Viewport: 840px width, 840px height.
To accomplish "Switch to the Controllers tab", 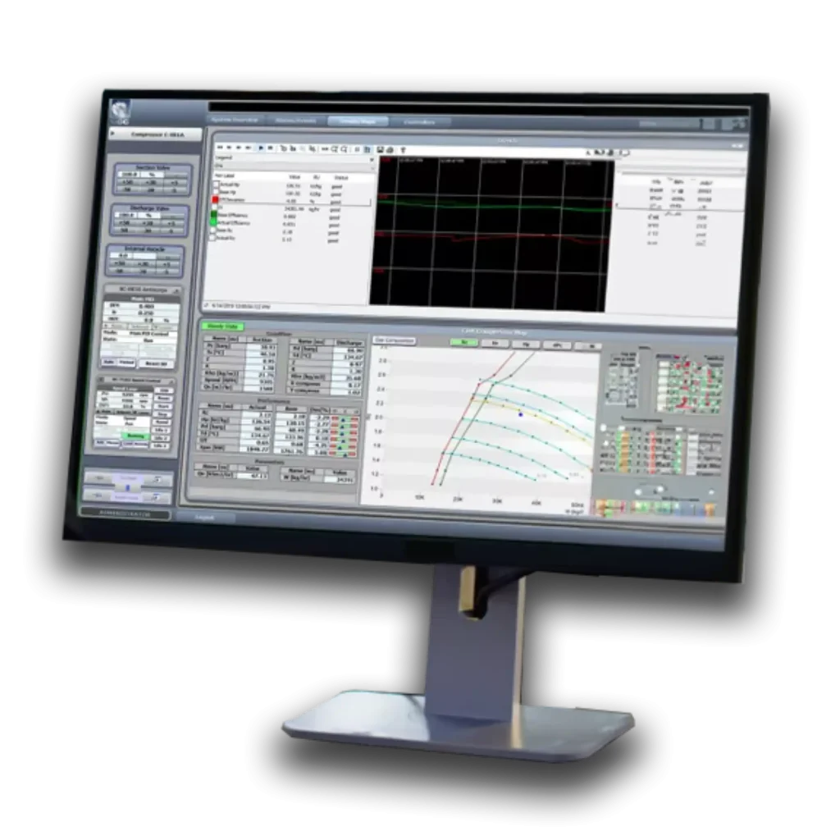I will [x=420, y=122].
